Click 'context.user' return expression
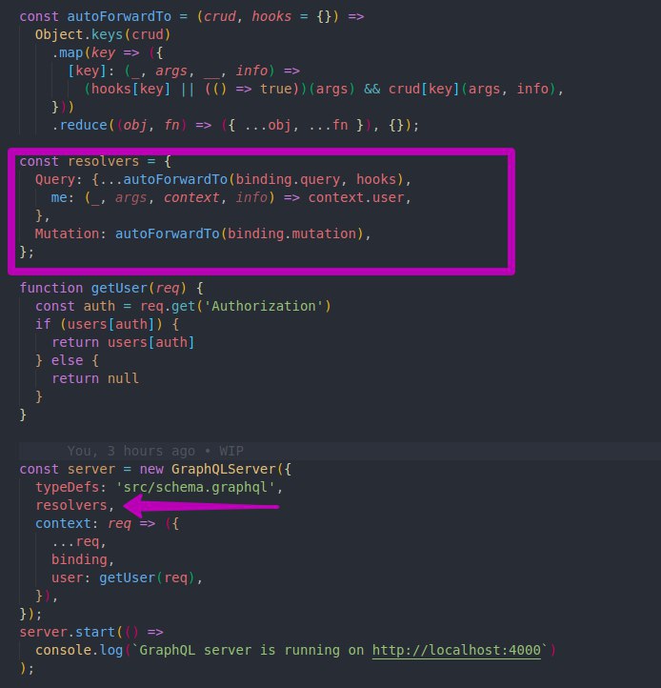661x688 pixels. pos(355,197)
